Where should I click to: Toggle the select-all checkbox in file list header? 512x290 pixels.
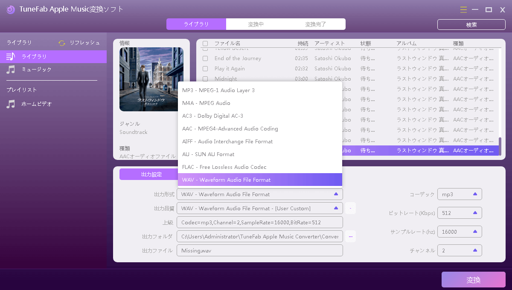point(205,43)
